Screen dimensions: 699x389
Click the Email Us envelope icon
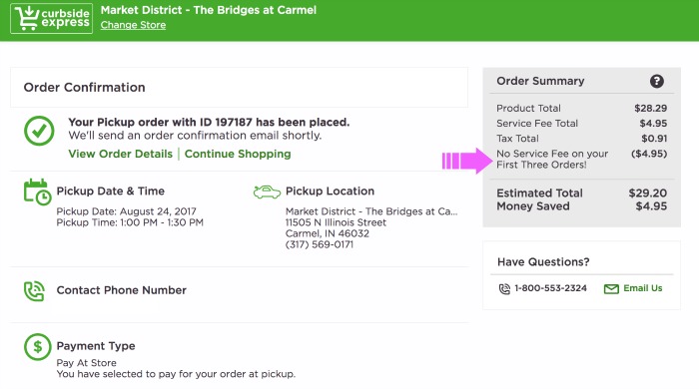(x=611, y=289)
